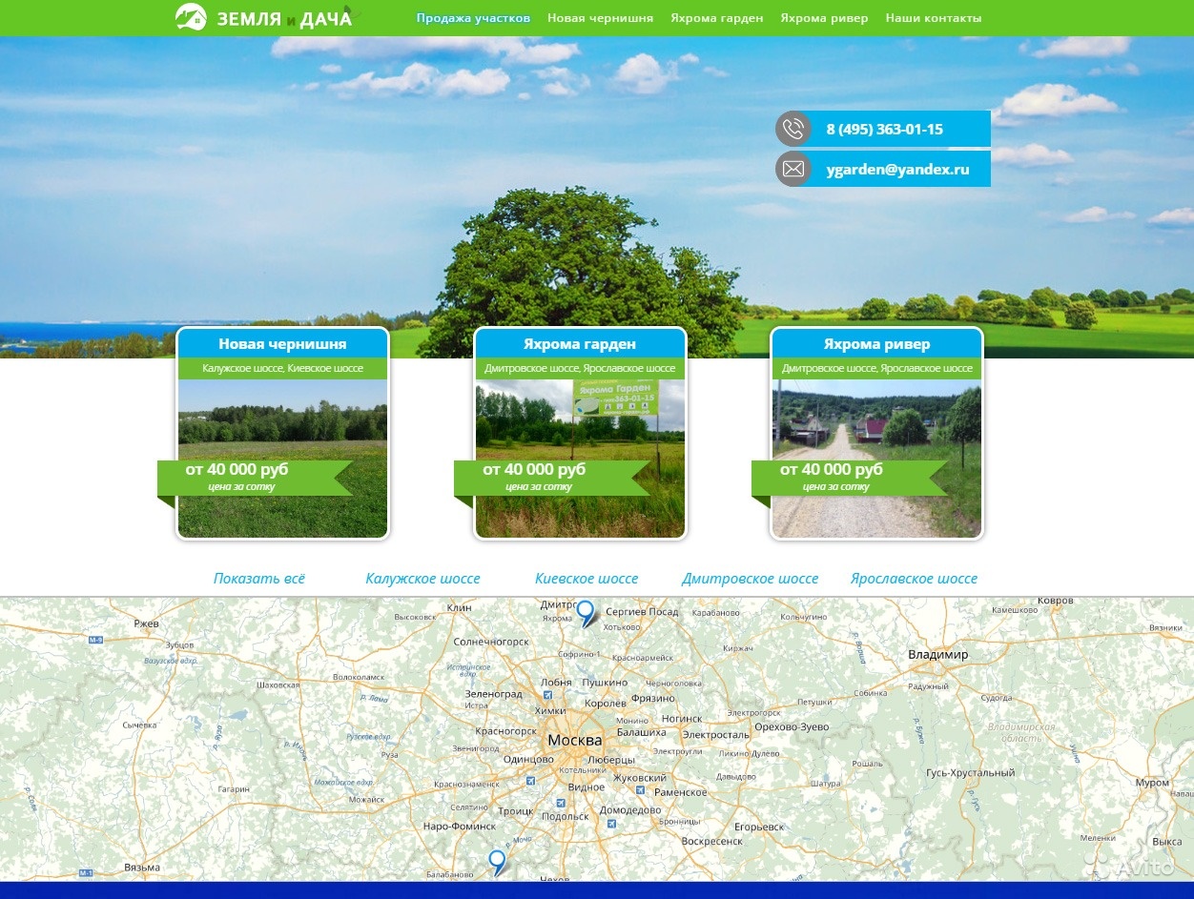
Task: Click the email envelope icon
Action: [793, 169]
